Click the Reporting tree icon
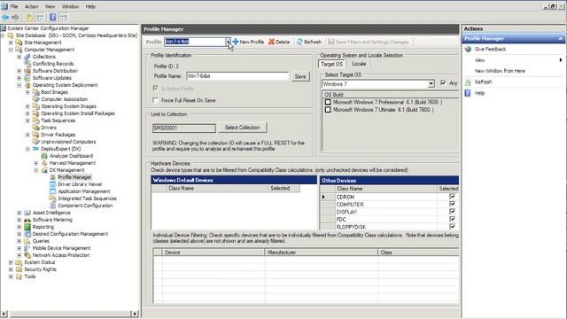567x319 pixels. tap(27, 227)
